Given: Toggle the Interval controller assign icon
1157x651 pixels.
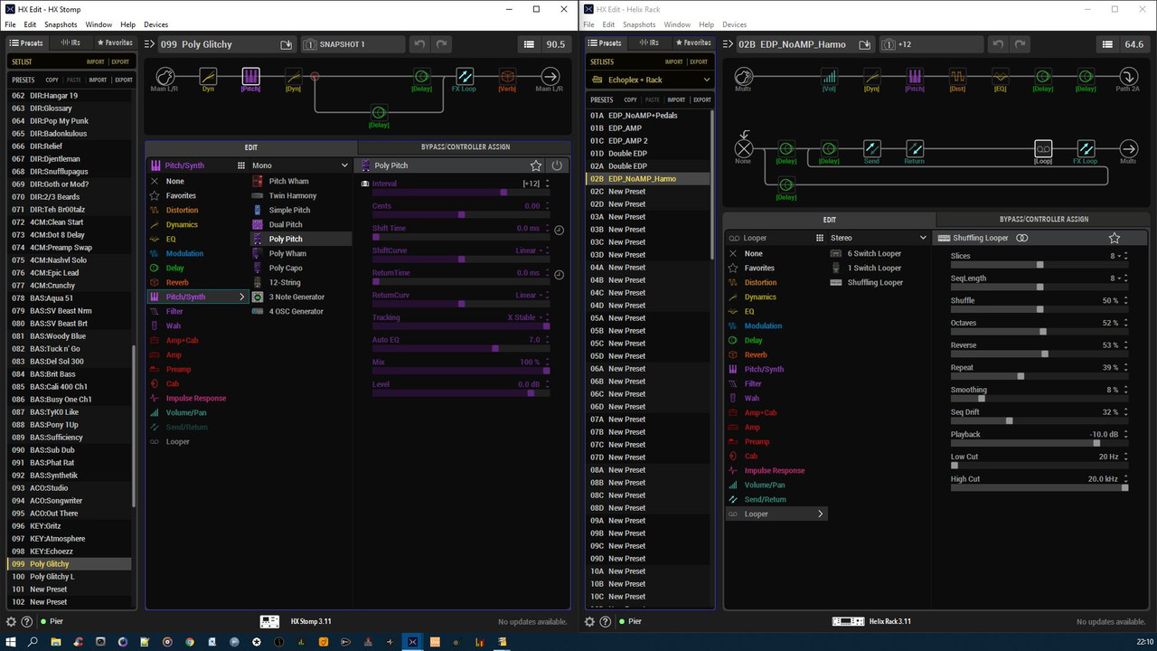Looking at the screenshot, I should (x=365, y=184).
